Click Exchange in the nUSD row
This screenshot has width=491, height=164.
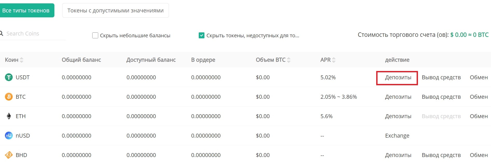click(397, 135)
